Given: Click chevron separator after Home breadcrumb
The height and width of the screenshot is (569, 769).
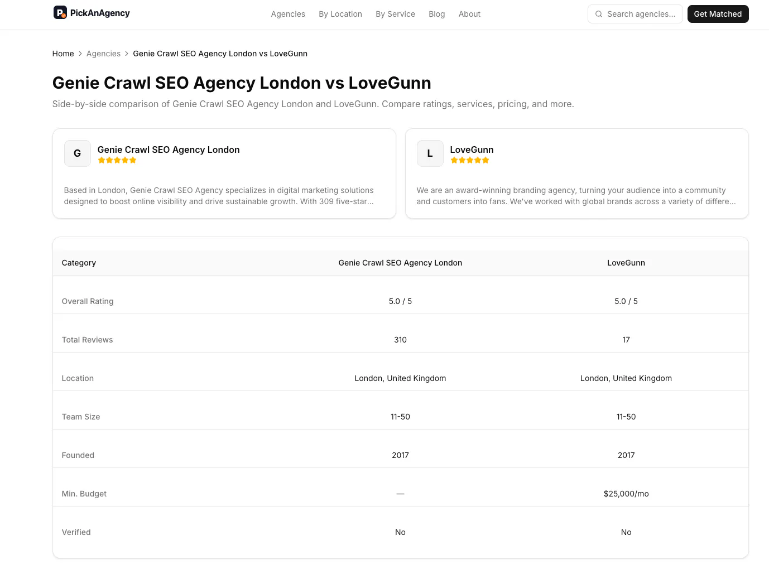Looking at the screenshot, I should (80, 54).
